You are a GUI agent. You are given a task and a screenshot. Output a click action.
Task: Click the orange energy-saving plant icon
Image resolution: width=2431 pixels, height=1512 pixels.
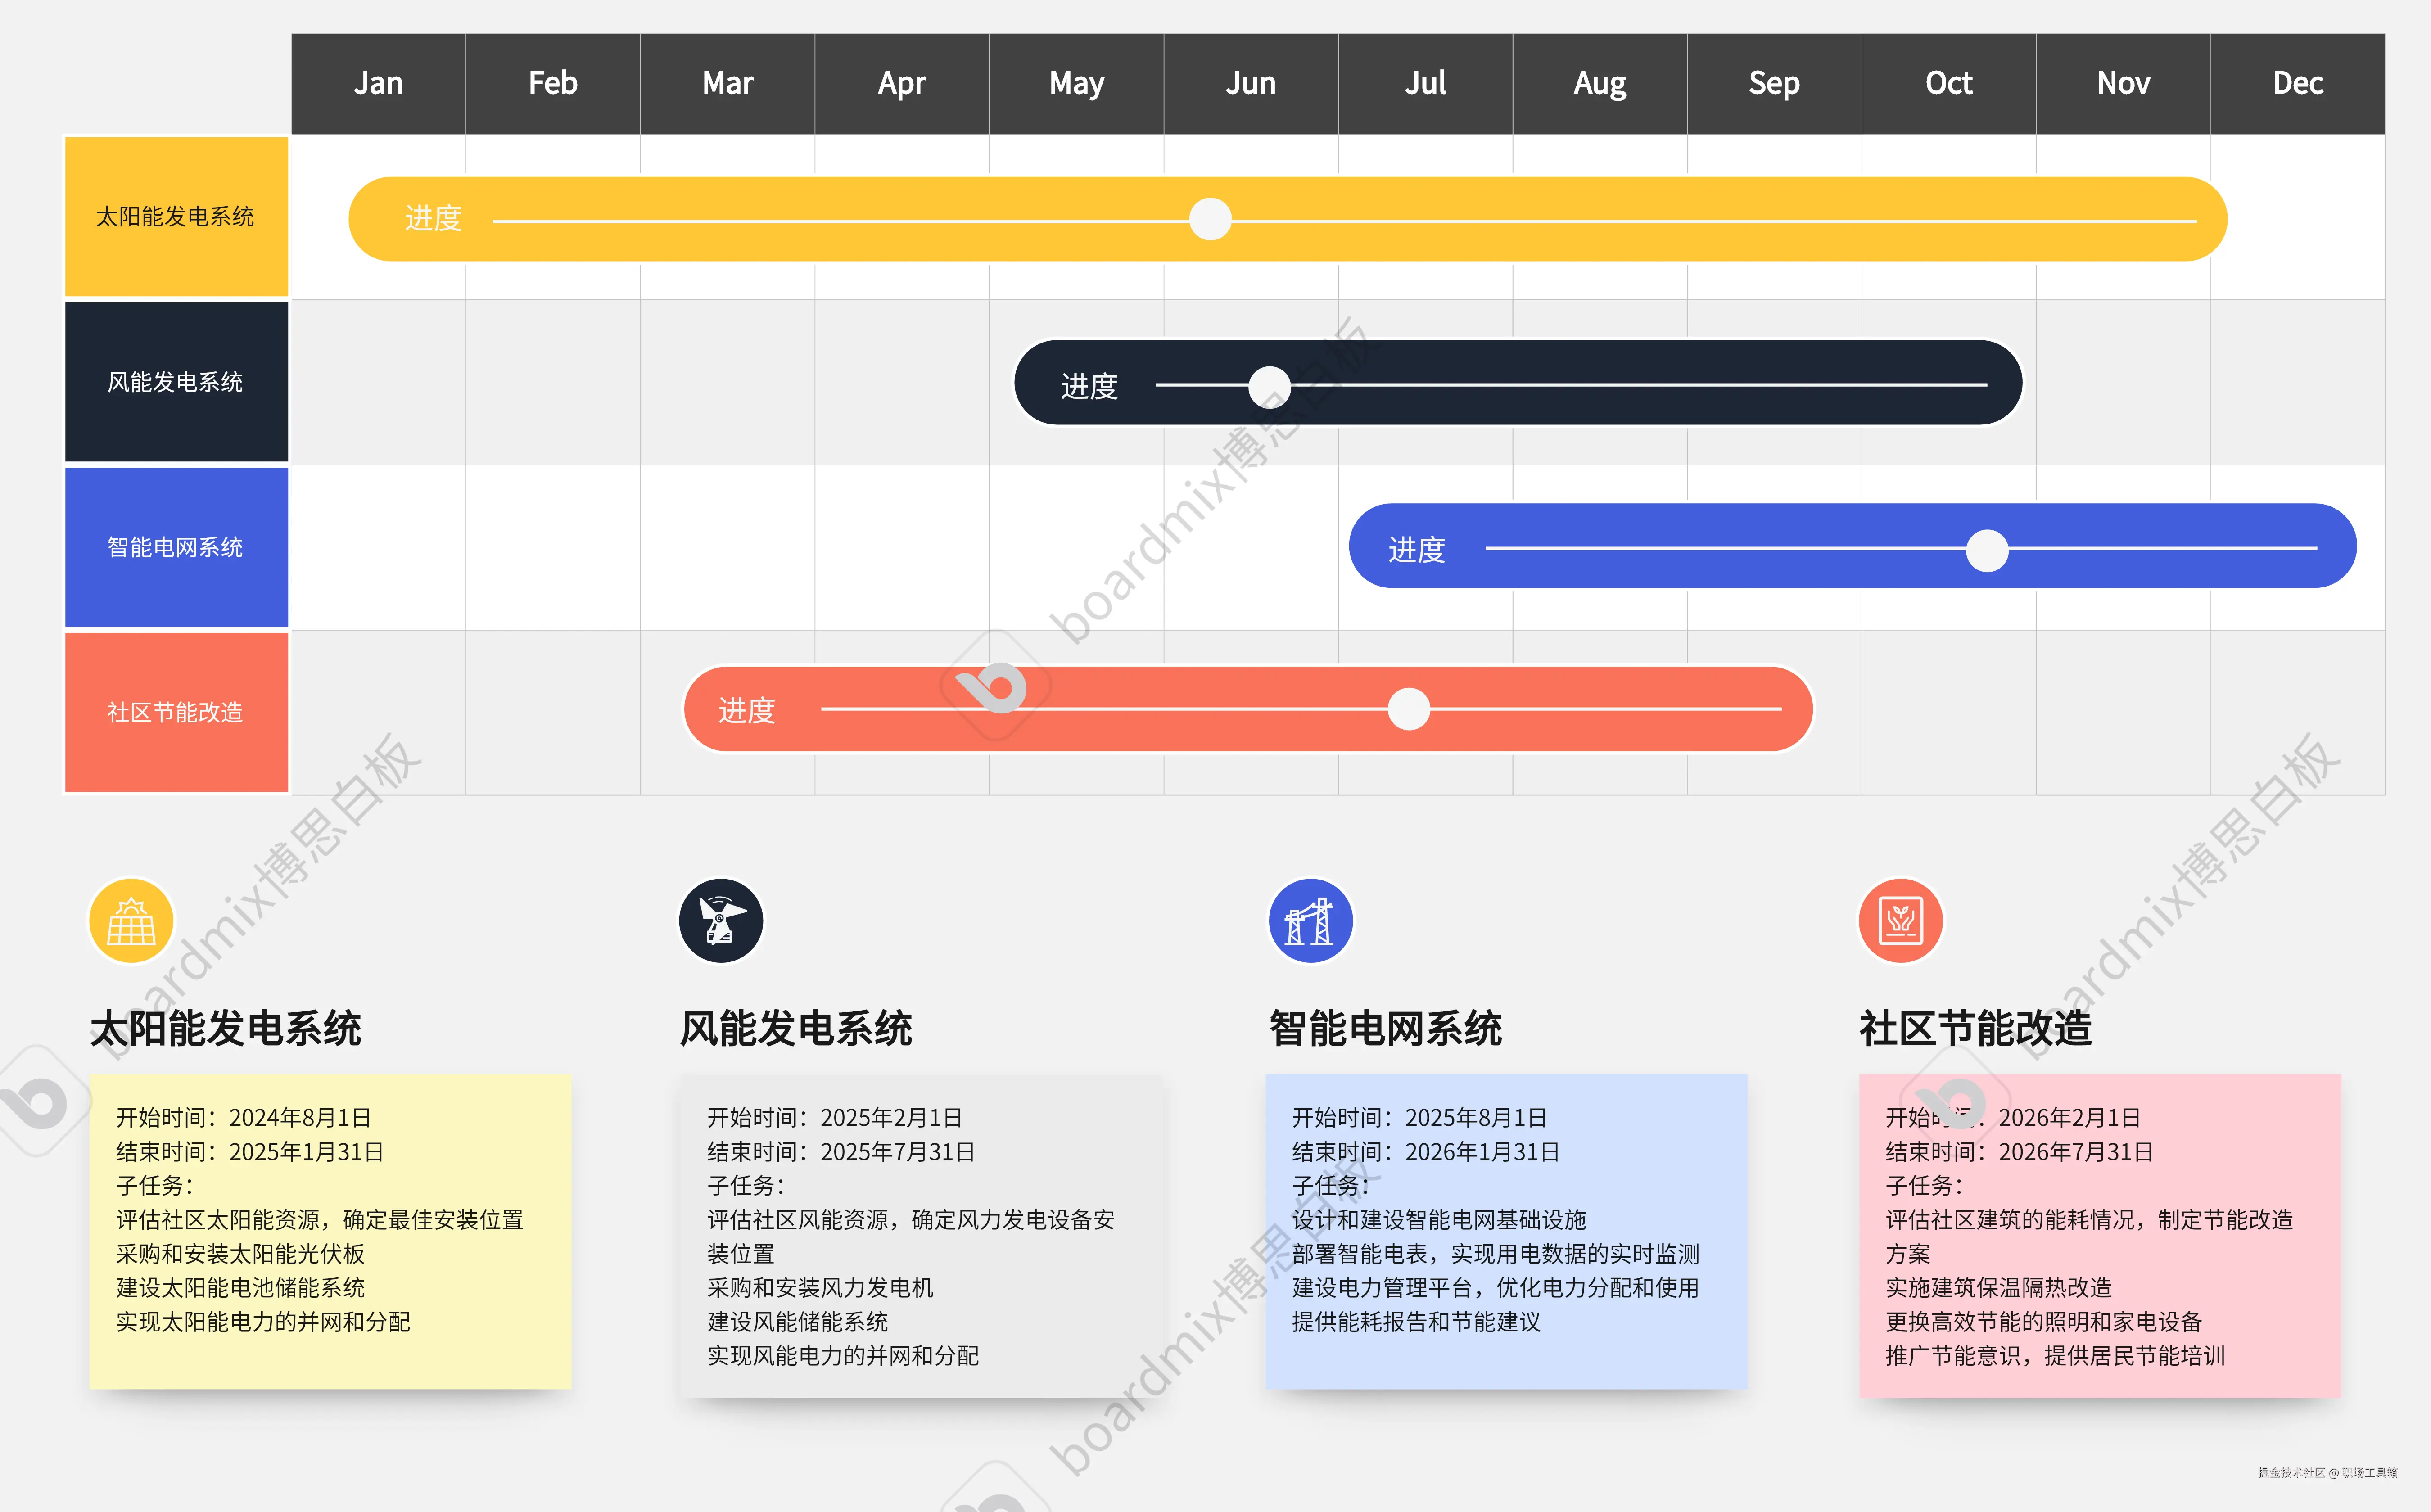(1900, 921)
